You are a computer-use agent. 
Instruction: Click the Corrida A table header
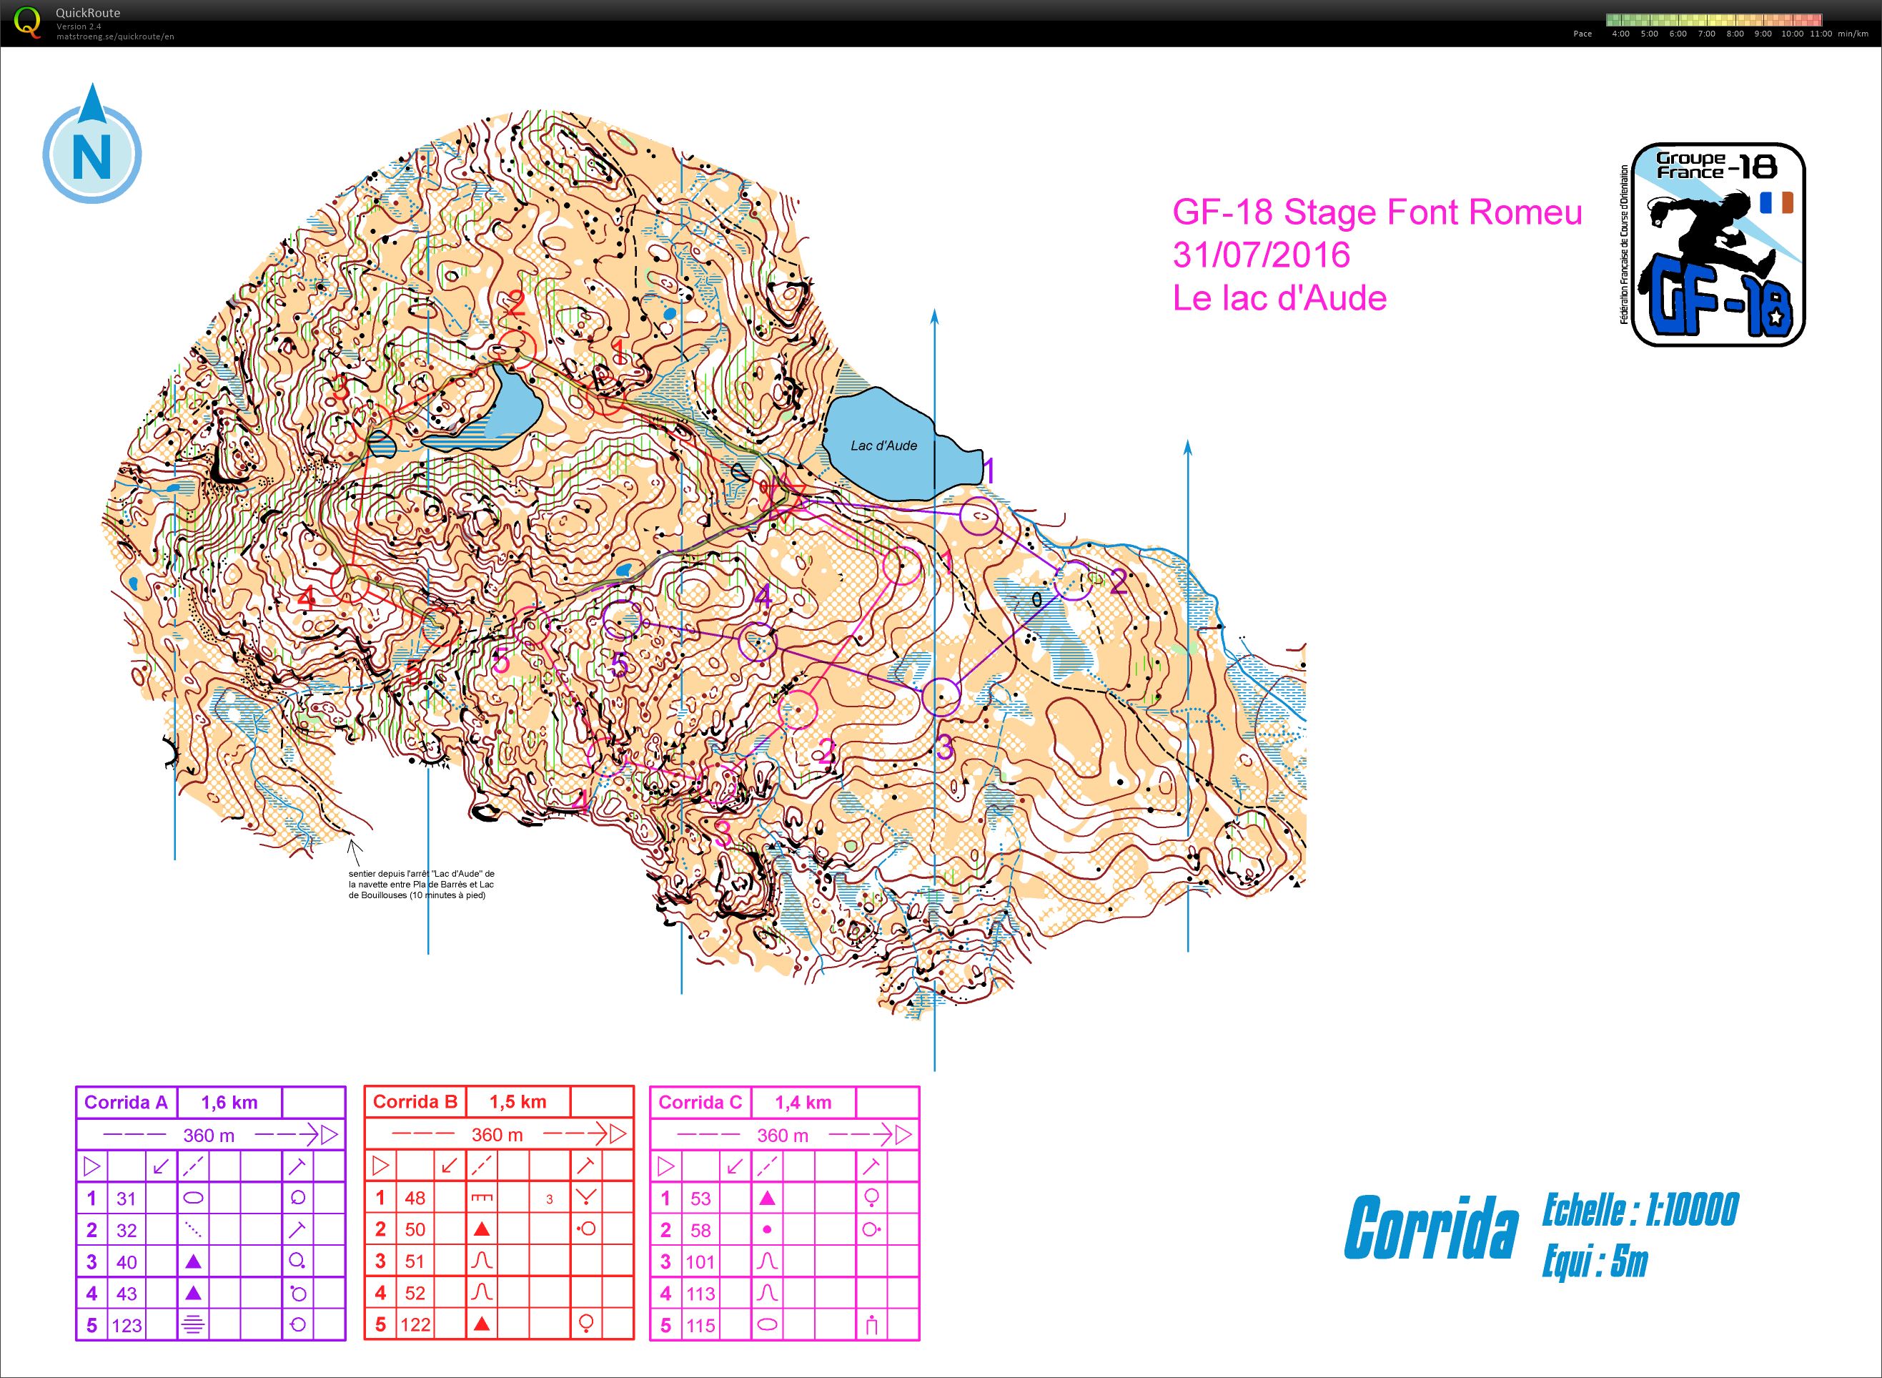[126, 1102]
